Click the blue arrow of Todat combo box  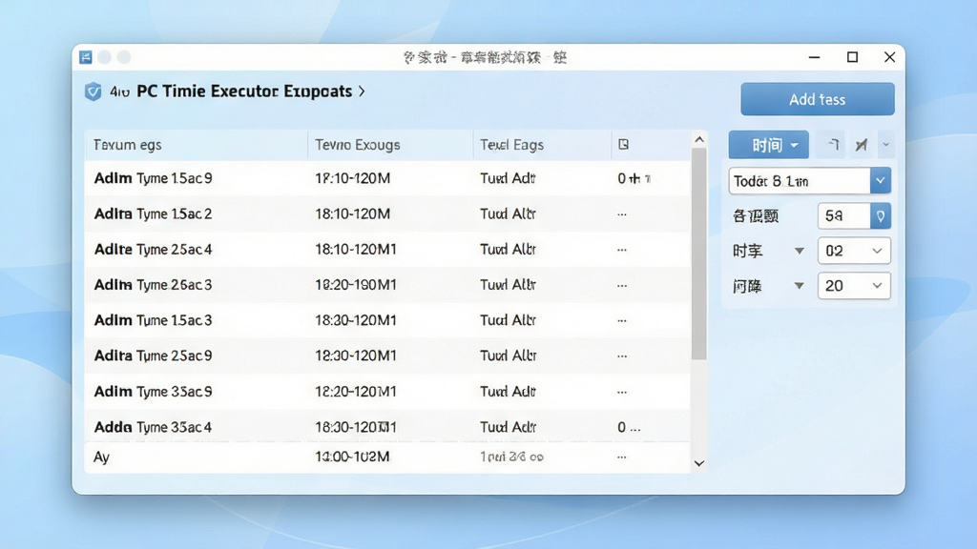880,181
